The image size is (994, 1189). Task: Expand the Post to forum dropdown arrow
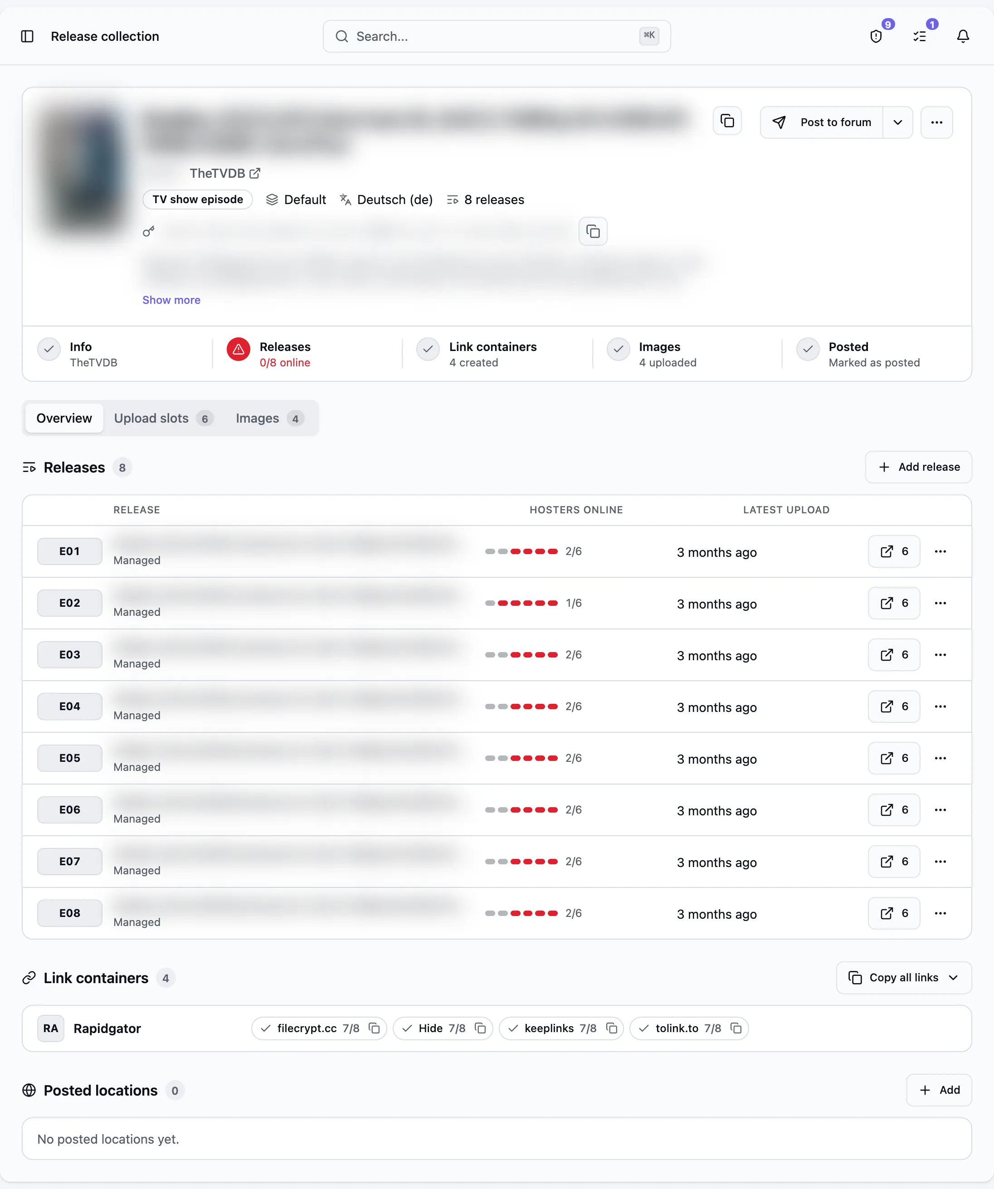[898, 122]
